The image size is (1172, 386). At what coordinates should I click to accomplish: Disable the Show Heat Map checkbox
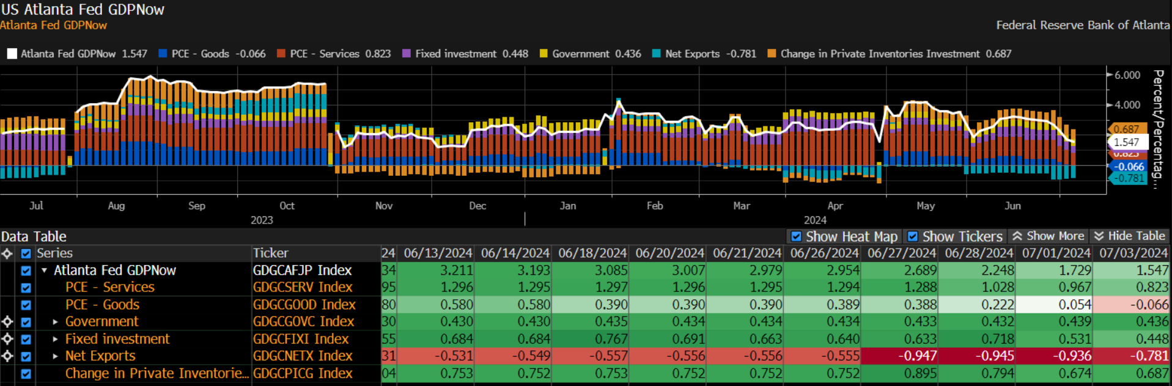pos(796,236)
